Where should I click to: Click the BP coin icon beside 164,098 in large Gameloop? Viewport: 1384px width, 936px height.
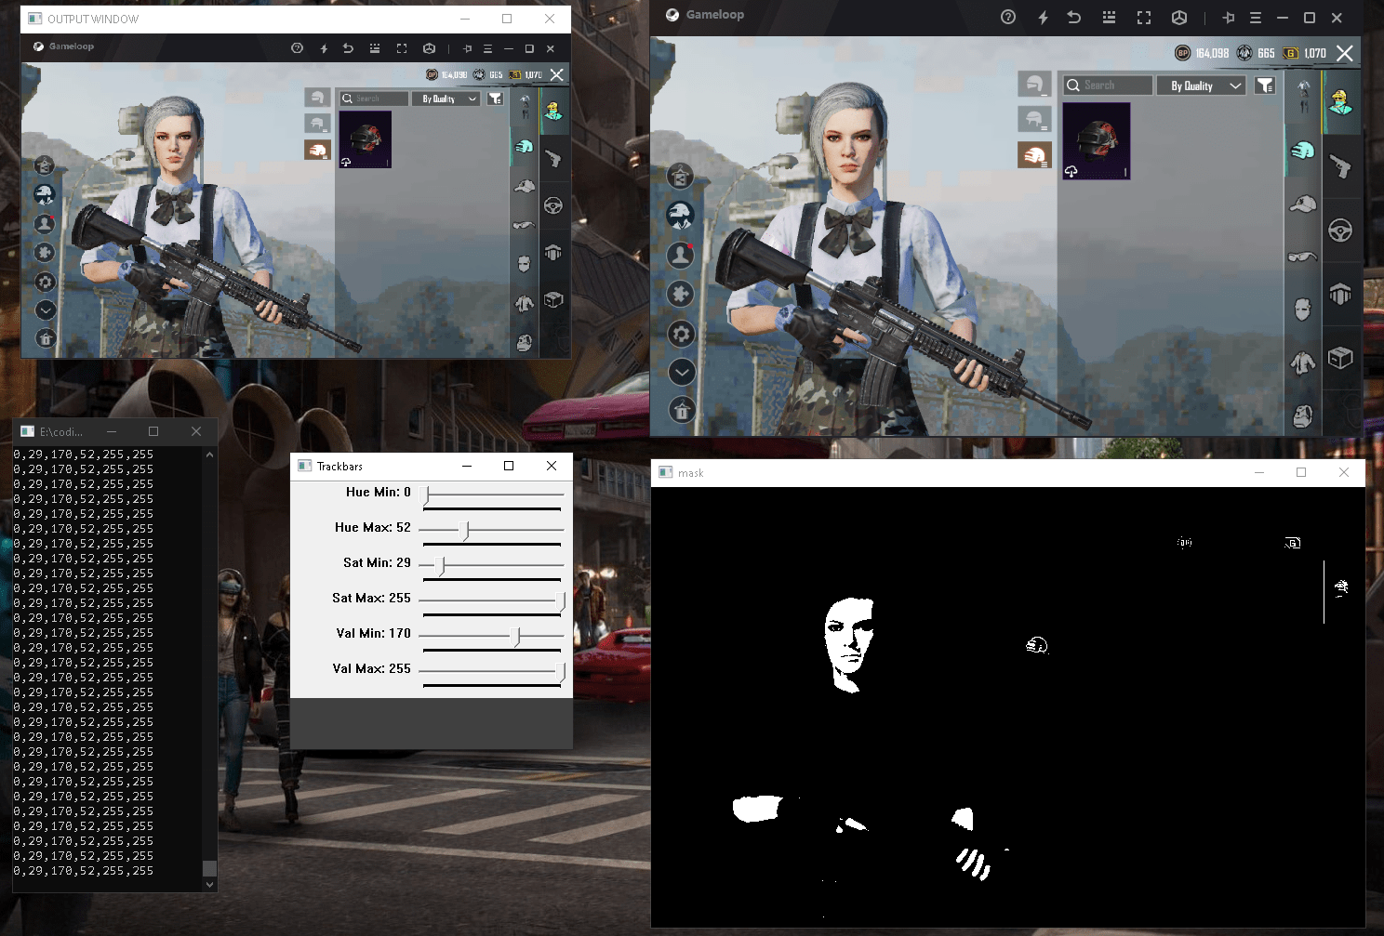(1182, 53)
